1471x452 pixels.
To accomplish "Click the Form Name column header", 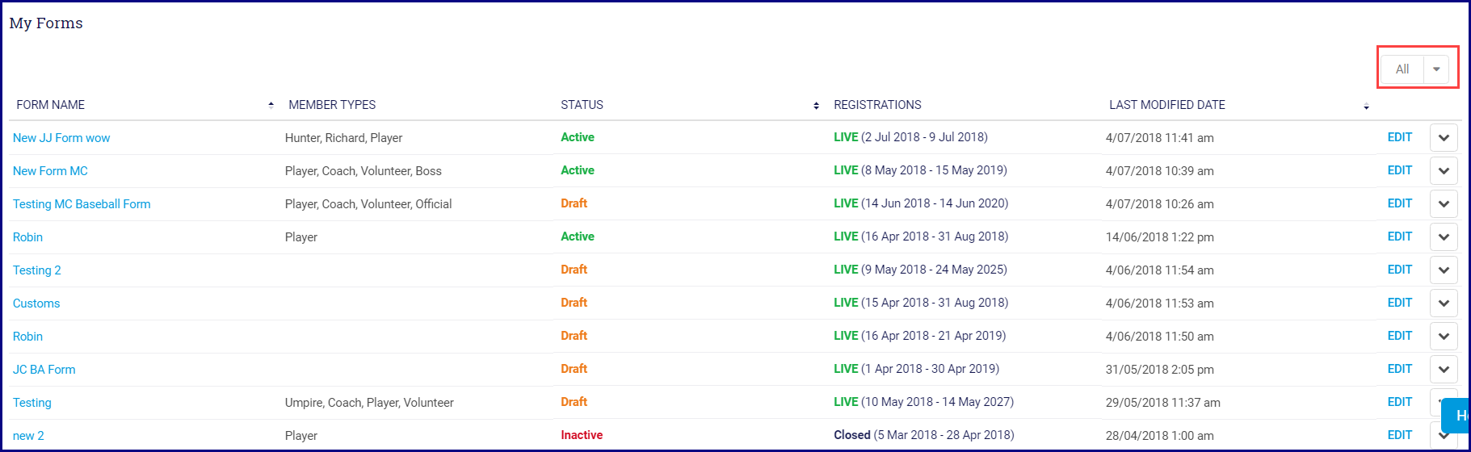I will pyautogui.click(x=50, y=105).
